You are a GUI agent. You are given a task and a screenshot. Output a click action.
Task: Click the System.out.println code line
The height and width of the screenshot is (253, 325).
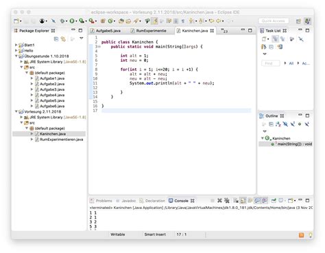(172, 83)
